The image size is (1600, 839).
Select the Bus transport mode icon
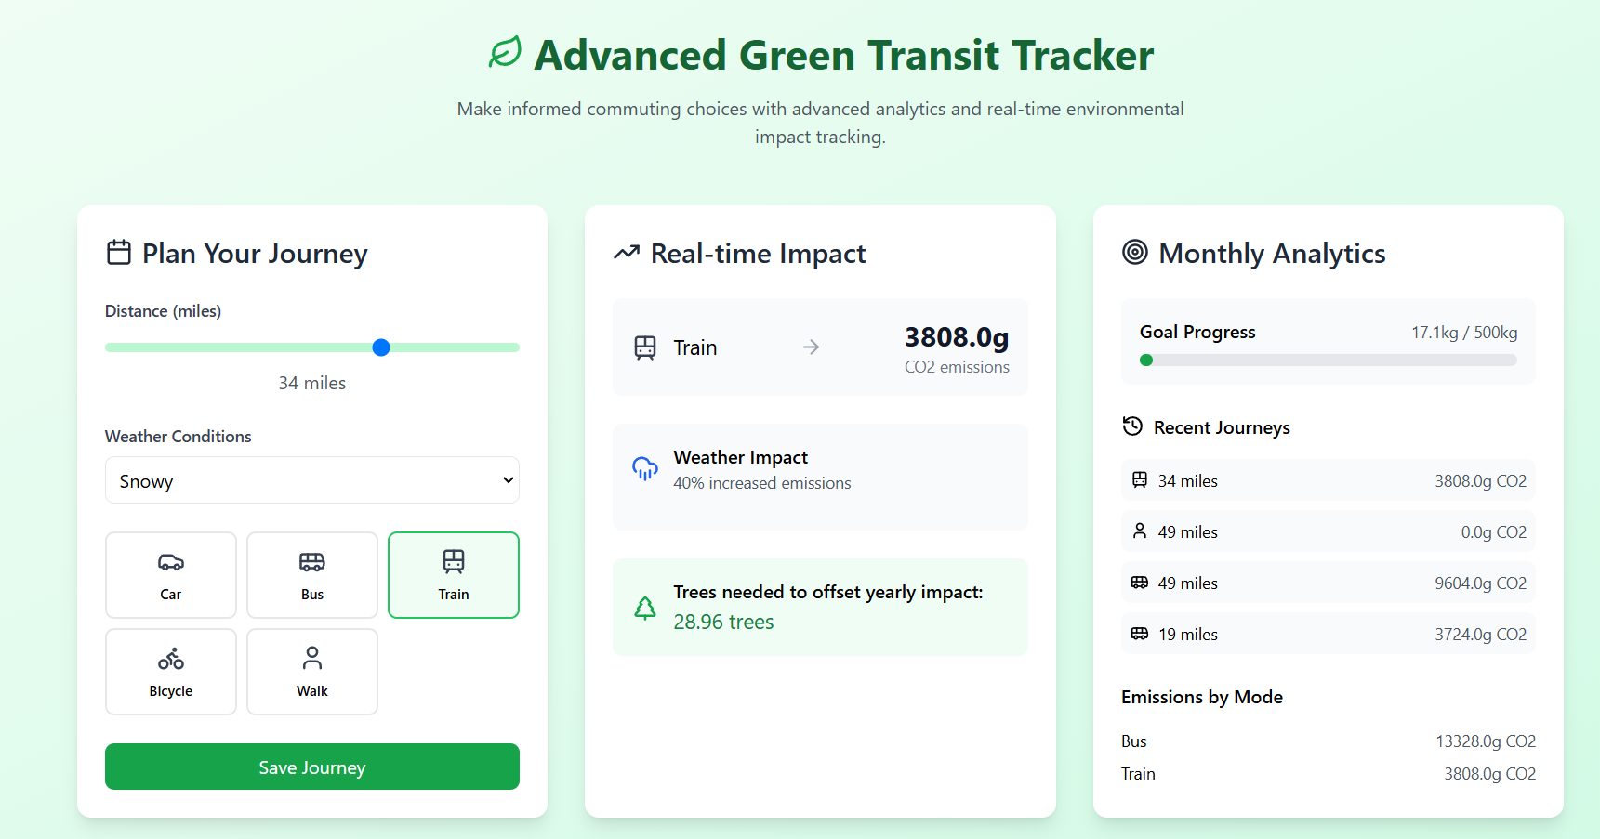[311, 563]
